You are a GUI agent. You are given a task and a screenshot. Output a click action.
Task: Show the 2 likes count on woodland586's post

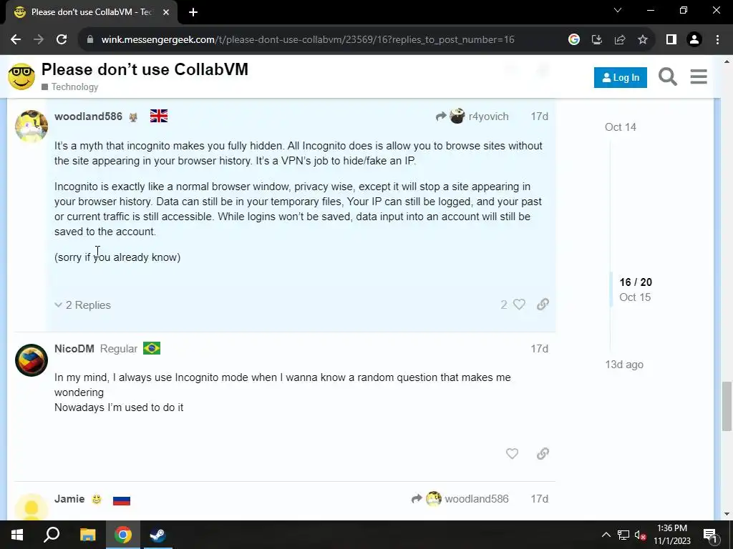tap(504, 305)
